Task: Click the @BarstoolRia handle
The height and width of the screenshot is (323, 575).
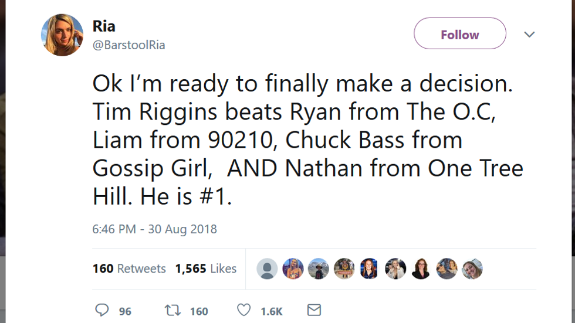Action: pos(129,45)
